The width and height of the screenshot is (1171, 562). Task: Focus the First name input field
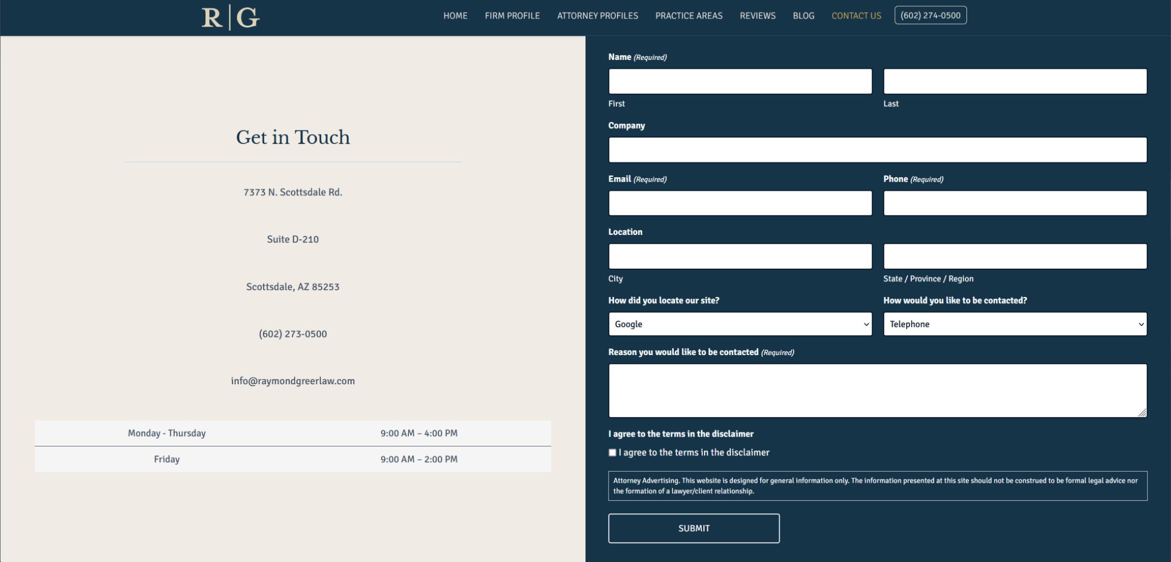[x=740, y=81]
